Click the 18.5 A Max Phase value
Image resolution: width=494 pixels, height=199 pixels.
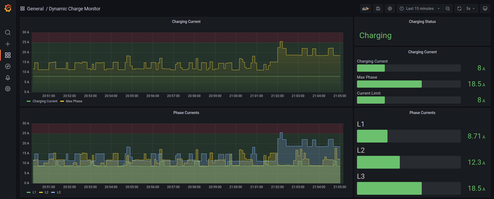coord(476,84)
